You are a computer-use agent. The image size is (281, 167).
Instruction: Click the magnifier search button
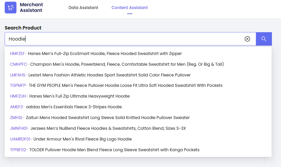coord(264,39)
